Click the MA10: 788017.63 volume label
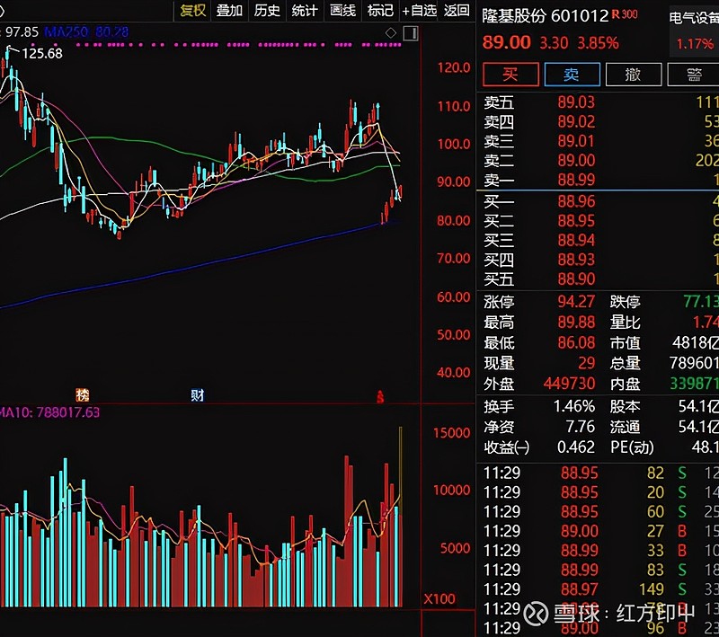The height and width of the screenshot is (637, 719). 49,412
